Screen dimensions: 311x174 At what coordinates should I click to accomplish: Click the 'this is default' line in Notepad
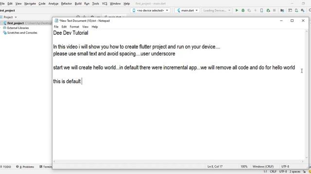point(67,81)
